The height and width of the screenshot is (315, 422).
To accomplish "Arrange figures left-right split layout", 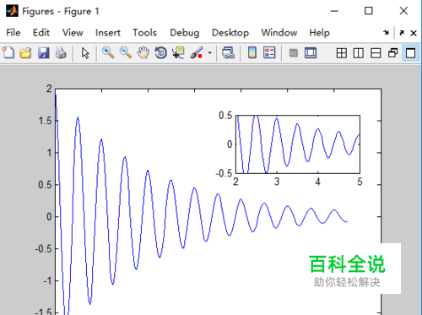I will point(359,53).
